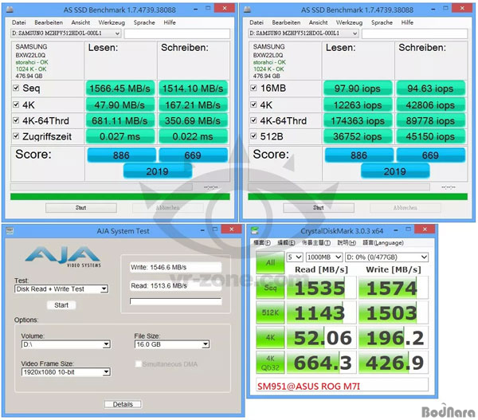
Task: Click 512B write 45150 iops result
Action: click(430, 136)
